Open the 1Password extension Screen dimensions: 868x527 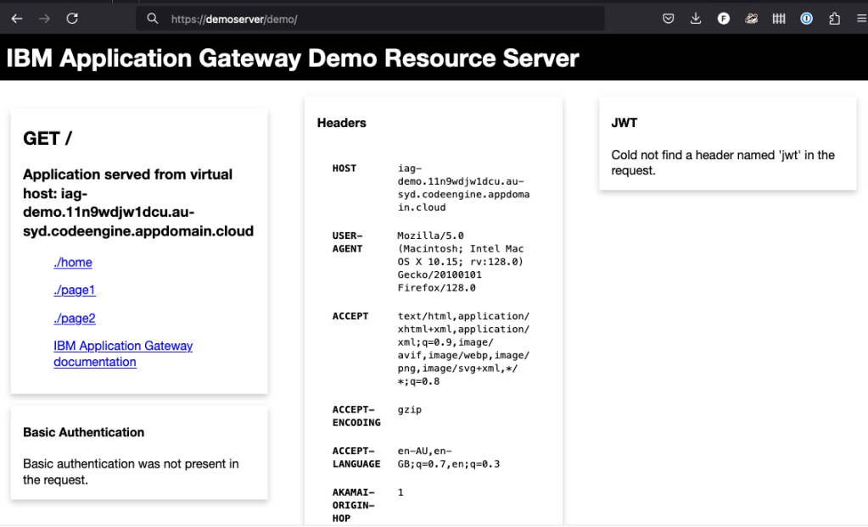coord(806,18)
